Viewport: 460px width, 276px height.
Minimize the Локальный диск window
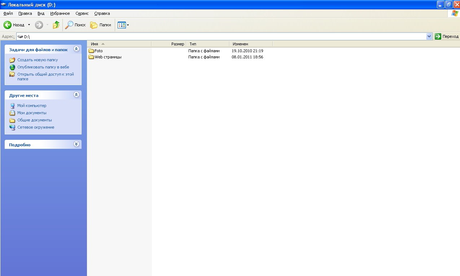[440, 4]
